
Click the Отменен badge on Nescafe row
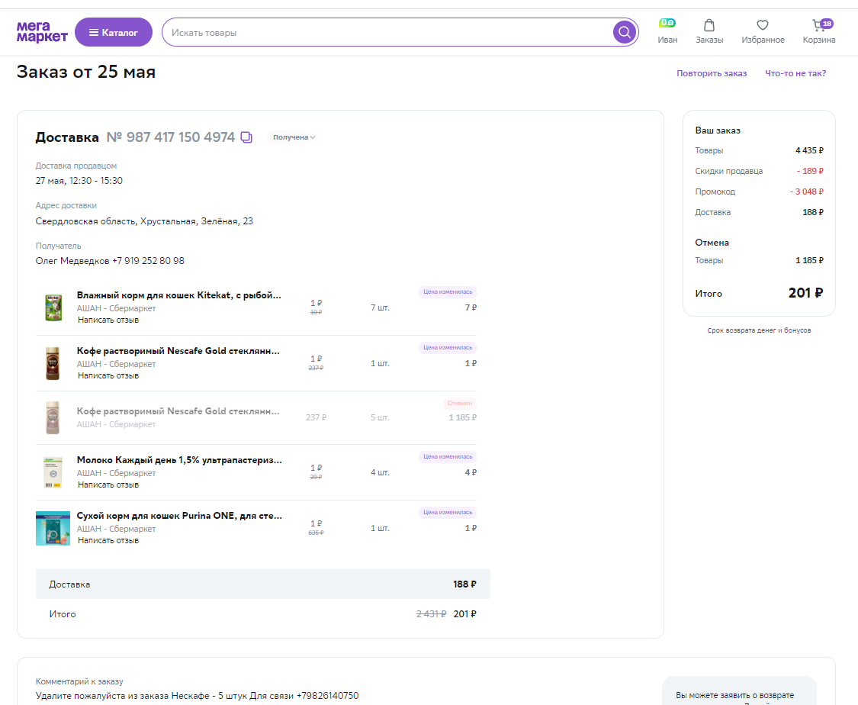pyautogui.click(x=460, y=403)
